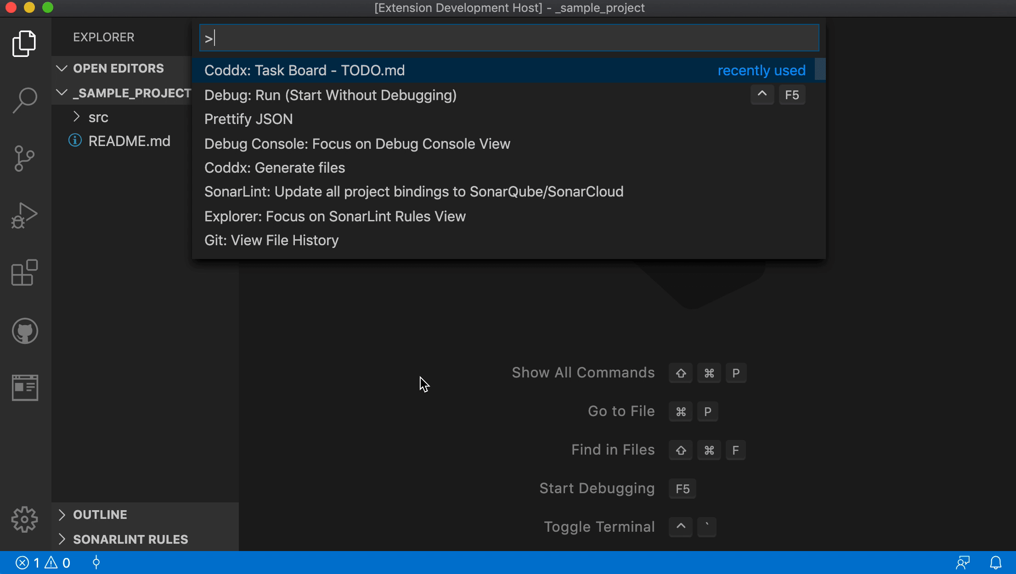Click the command palette input field

pos(509,38)
